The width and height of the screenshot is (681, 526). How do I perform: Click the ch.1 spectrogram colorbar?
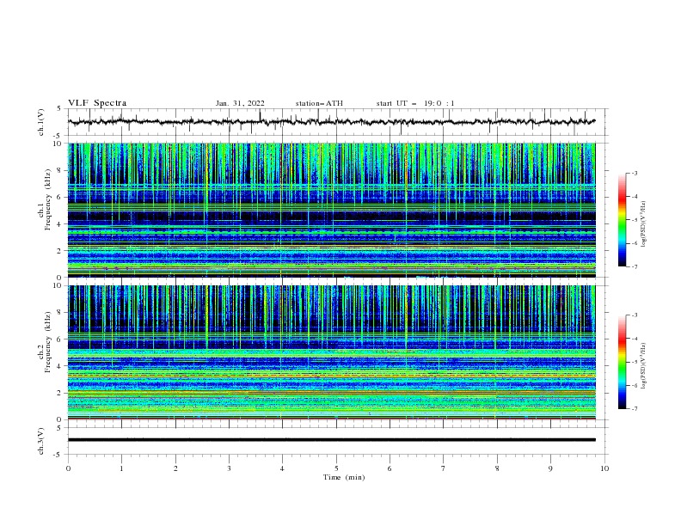pyautogui.click(x=622, y=220)
